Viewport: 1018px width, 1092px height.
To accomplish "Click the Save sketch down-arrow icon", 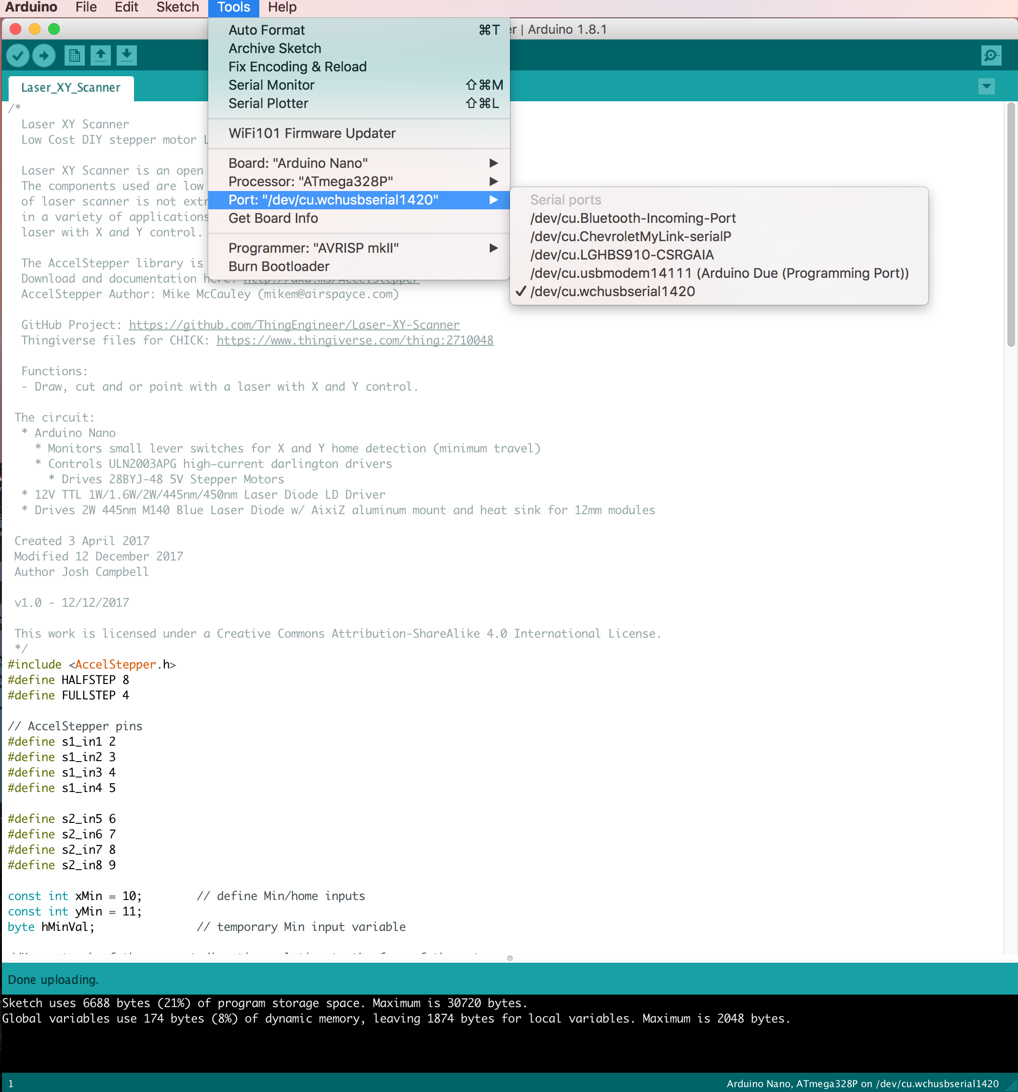I will tap(127, 55).
